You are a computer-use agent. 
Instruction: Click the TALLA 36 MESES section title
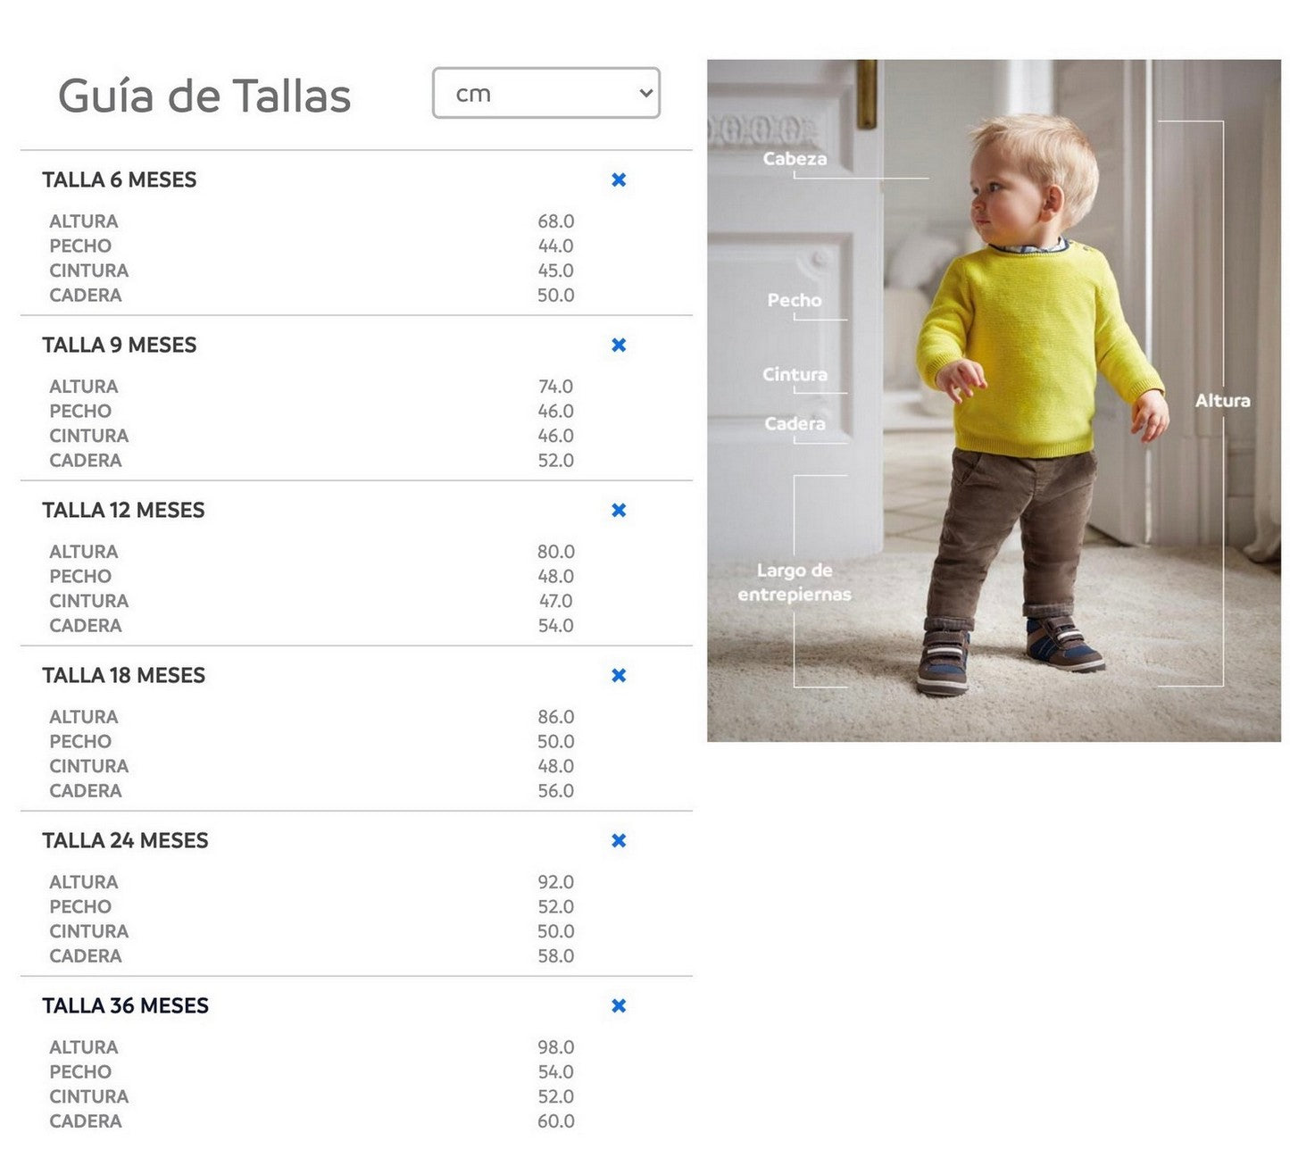click(125, 1006)
